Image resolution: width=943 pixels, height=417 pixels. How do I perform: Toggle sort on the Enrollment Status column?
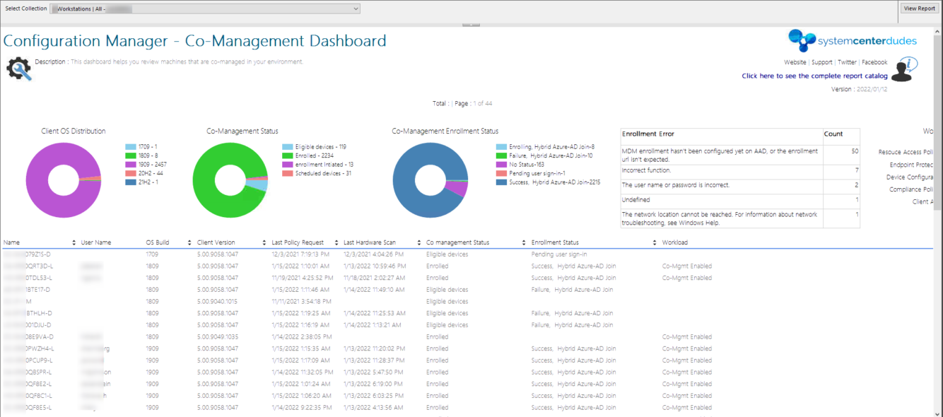(x=654, y=242)
